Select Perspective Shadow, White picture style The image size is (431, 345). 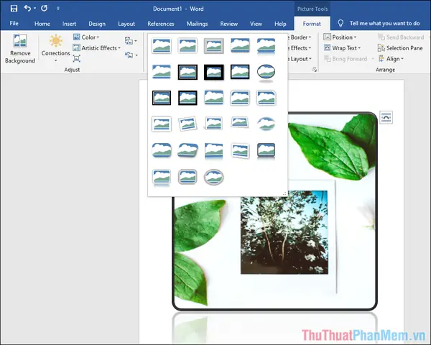[x=214, y=124]
